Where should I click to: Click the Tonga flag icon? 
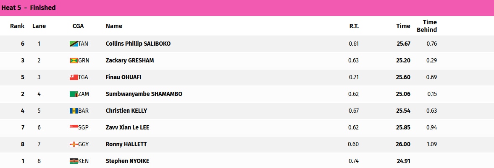coord(74,77)
